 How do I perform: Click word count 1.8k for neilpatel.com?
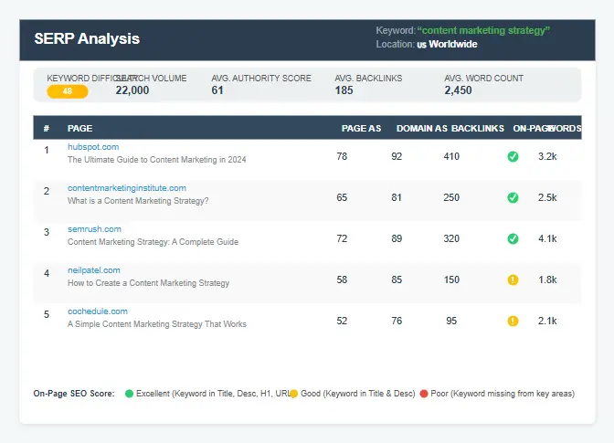[547, 280]
